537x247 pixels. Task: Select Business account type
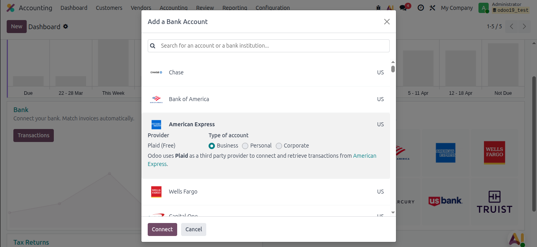pyautogui.click(x=212, y=146)
